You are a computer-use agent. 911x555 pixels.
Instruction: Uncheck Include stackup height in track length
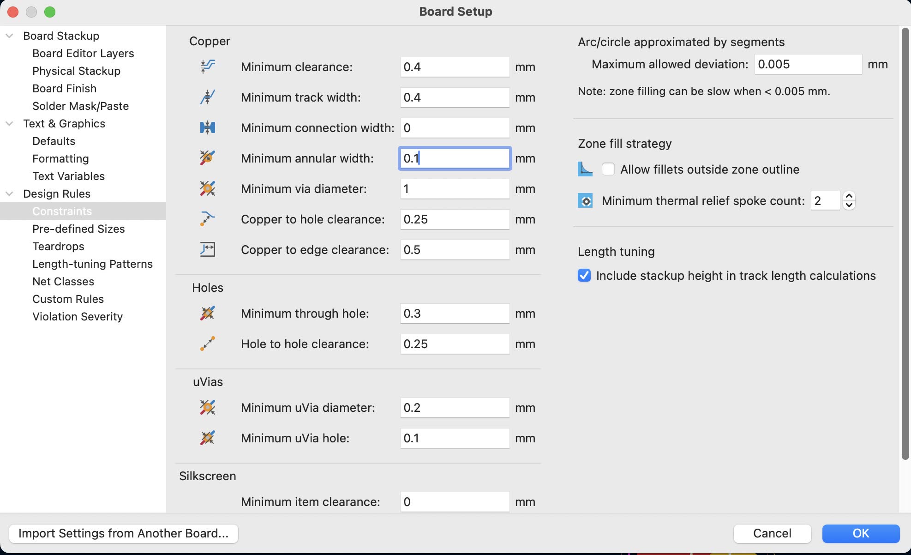[x=584, y=276]
